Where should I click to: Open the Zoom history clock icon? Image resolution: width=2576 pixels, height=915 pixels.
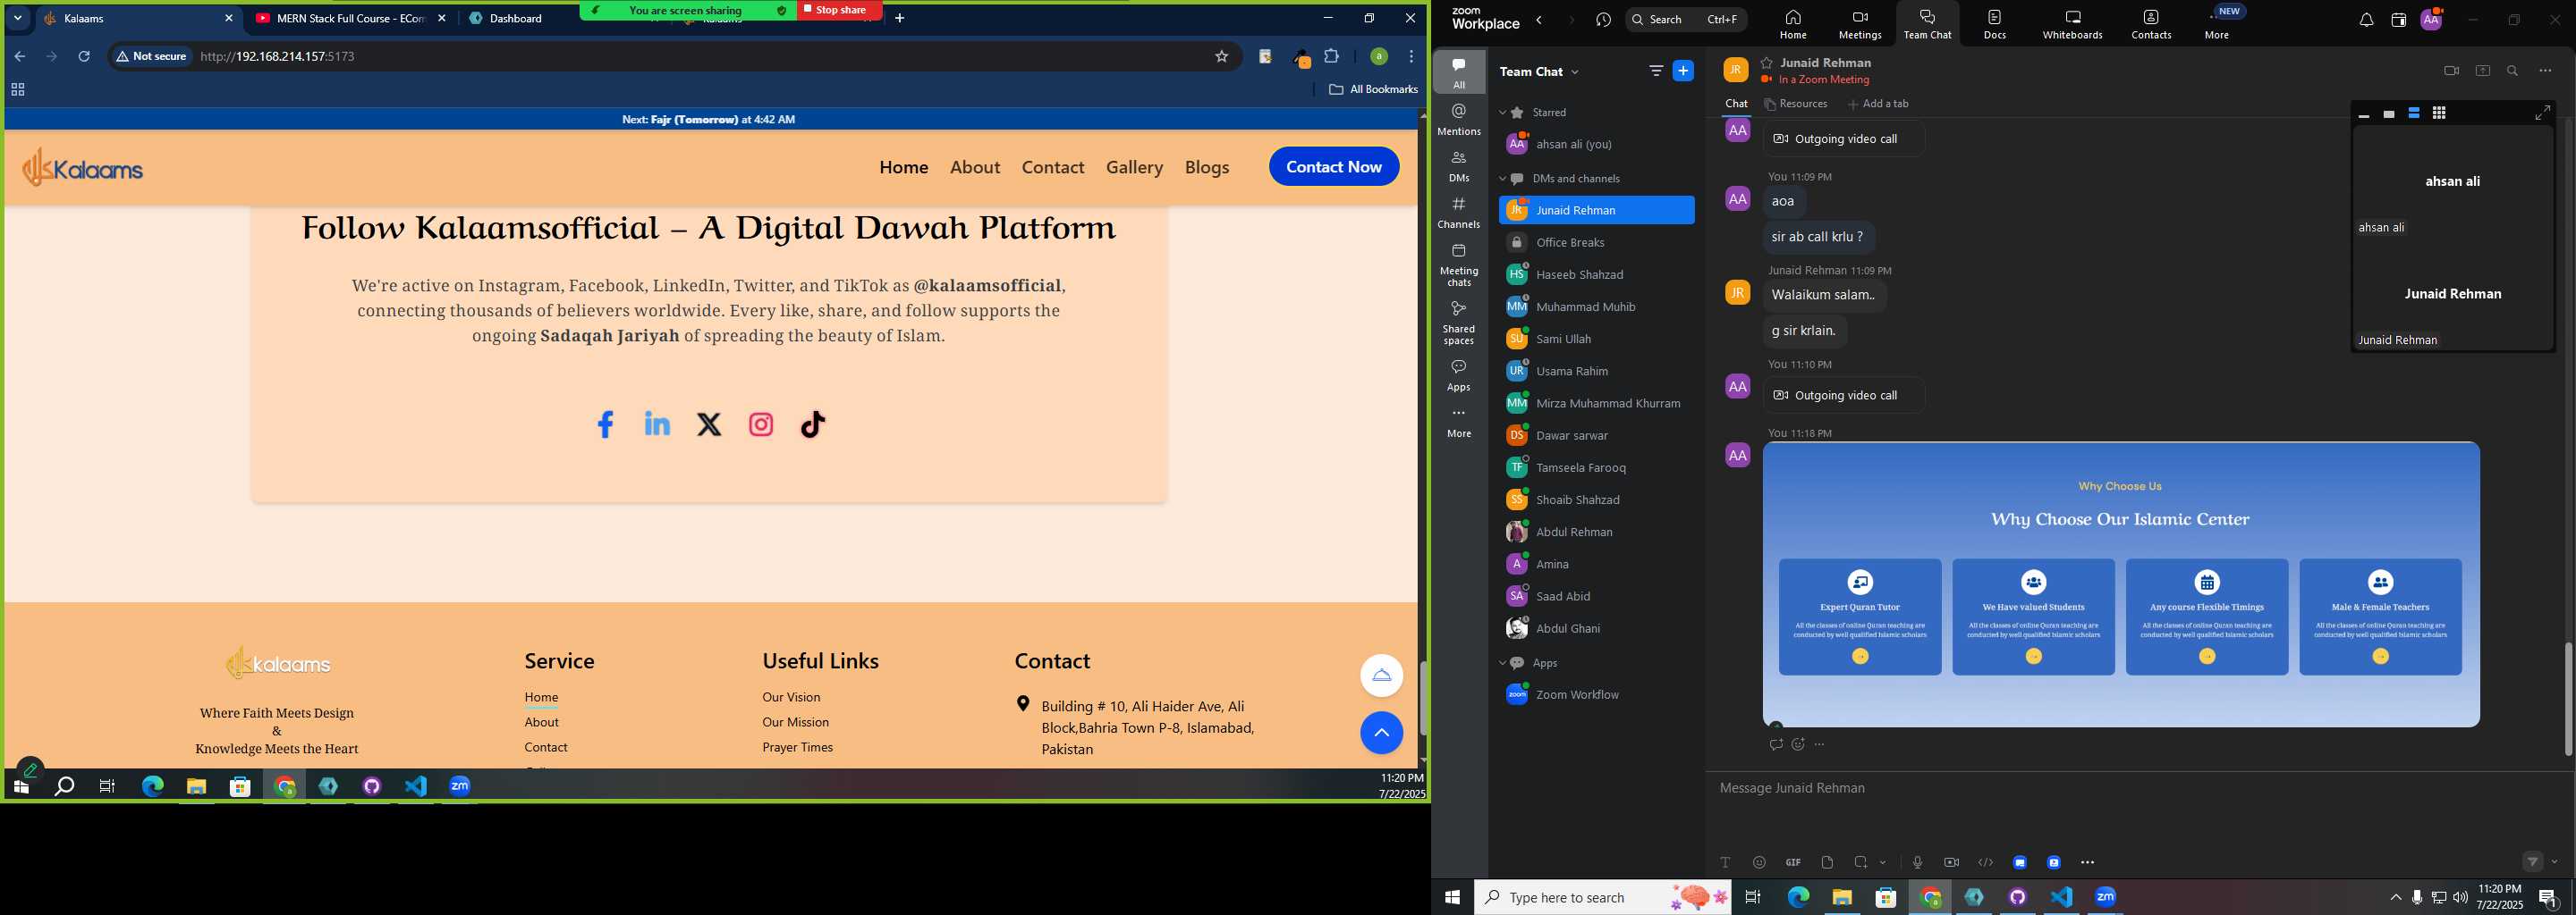point(1604,20)
